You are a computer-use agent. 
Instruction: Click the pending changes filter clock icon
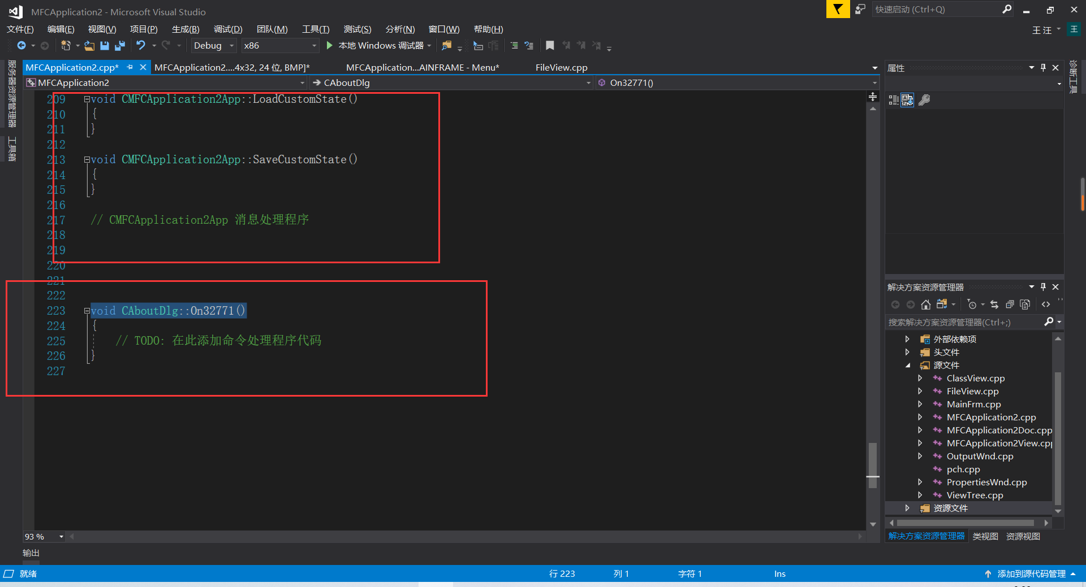point(972,305)
